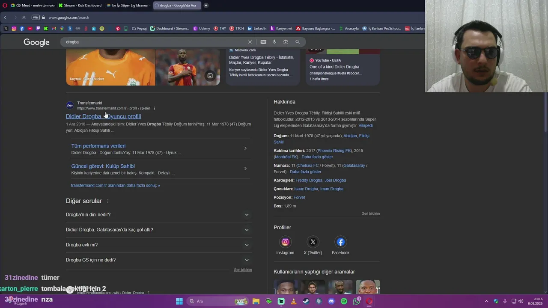The image size is (548, 308).
Task: Open the Pinterest bookmark icon
Action: [118, 29]
